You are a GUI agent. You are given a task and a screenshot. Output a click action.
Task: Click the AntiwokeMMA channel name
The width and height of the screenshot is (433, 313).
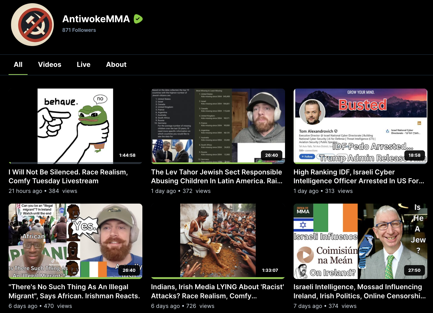click(x=96, y=19)
